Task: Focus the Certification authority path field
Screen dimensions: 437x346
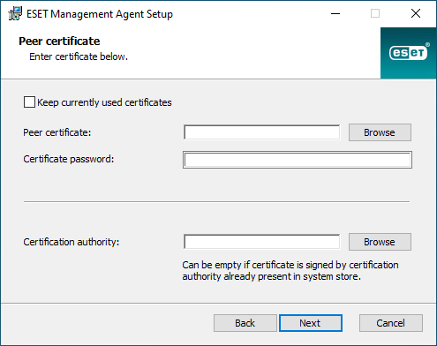Action: (262, 242)
